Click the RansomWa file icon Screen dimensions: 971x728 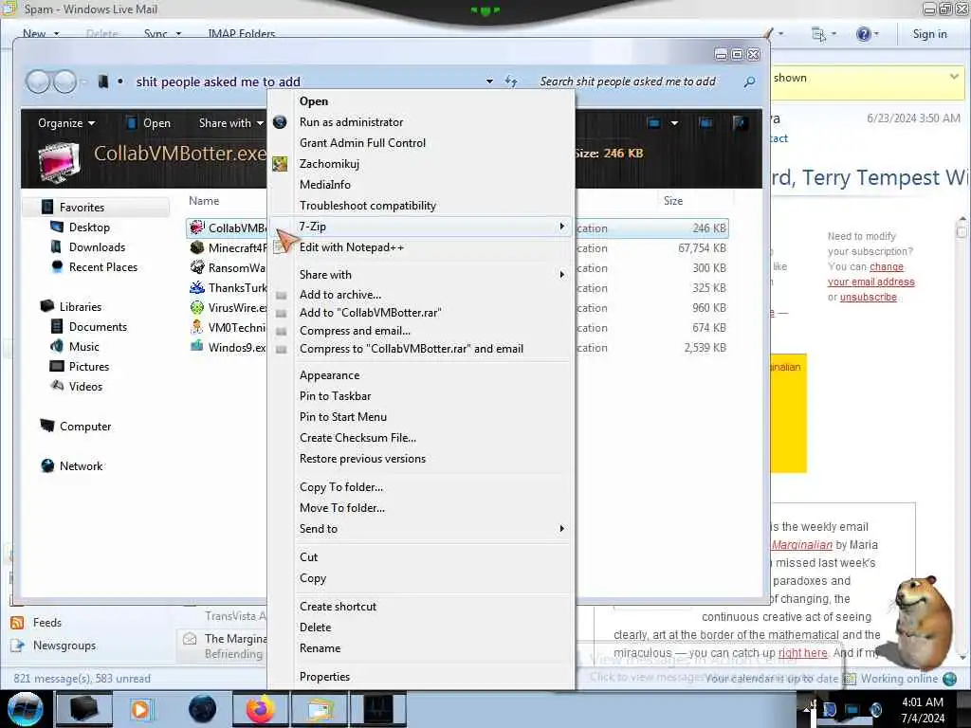[197, 267]
